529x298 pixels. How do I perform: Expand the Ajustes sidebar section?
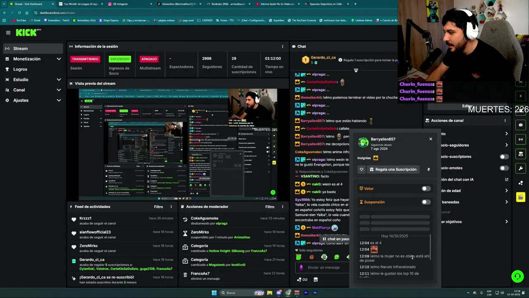33,100
